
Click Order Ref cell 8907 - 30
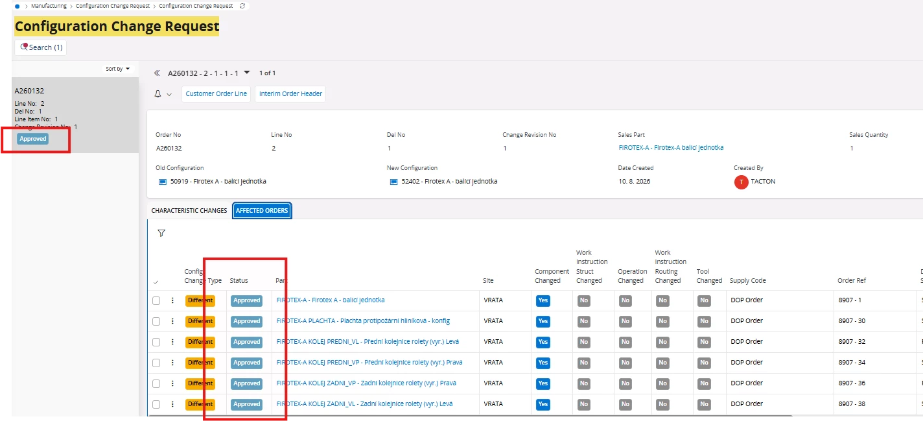[x=852, y=321]
